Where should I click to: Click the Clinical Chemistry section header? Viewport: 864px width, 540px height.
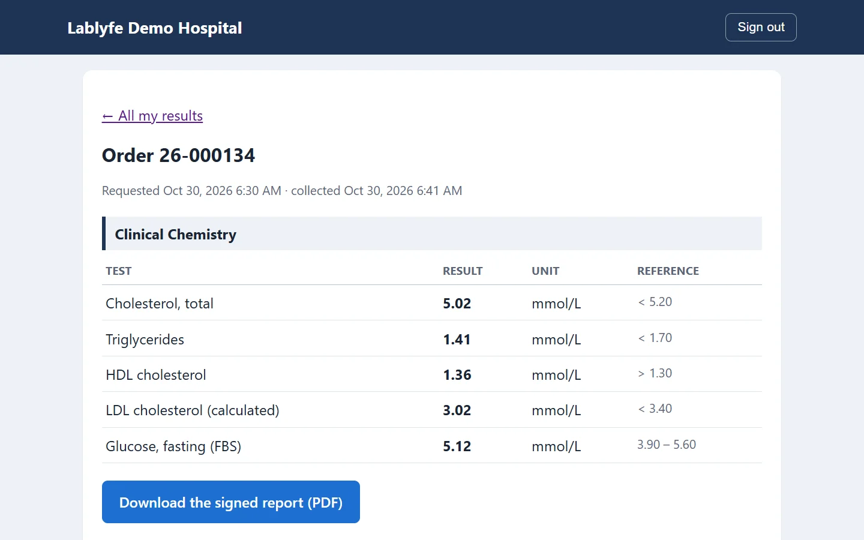(432, 234)
